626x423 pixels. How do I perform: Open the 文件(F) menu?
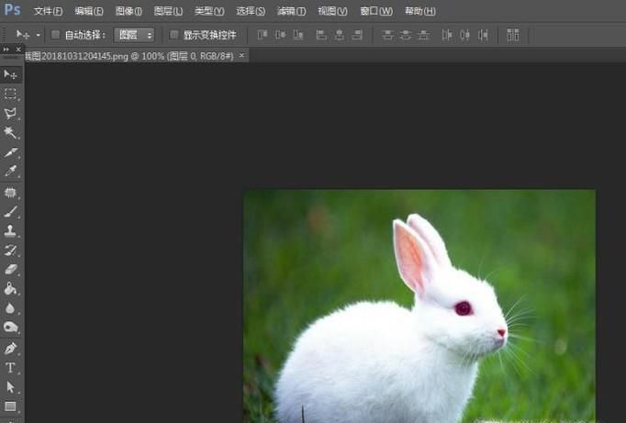point(48,11)
